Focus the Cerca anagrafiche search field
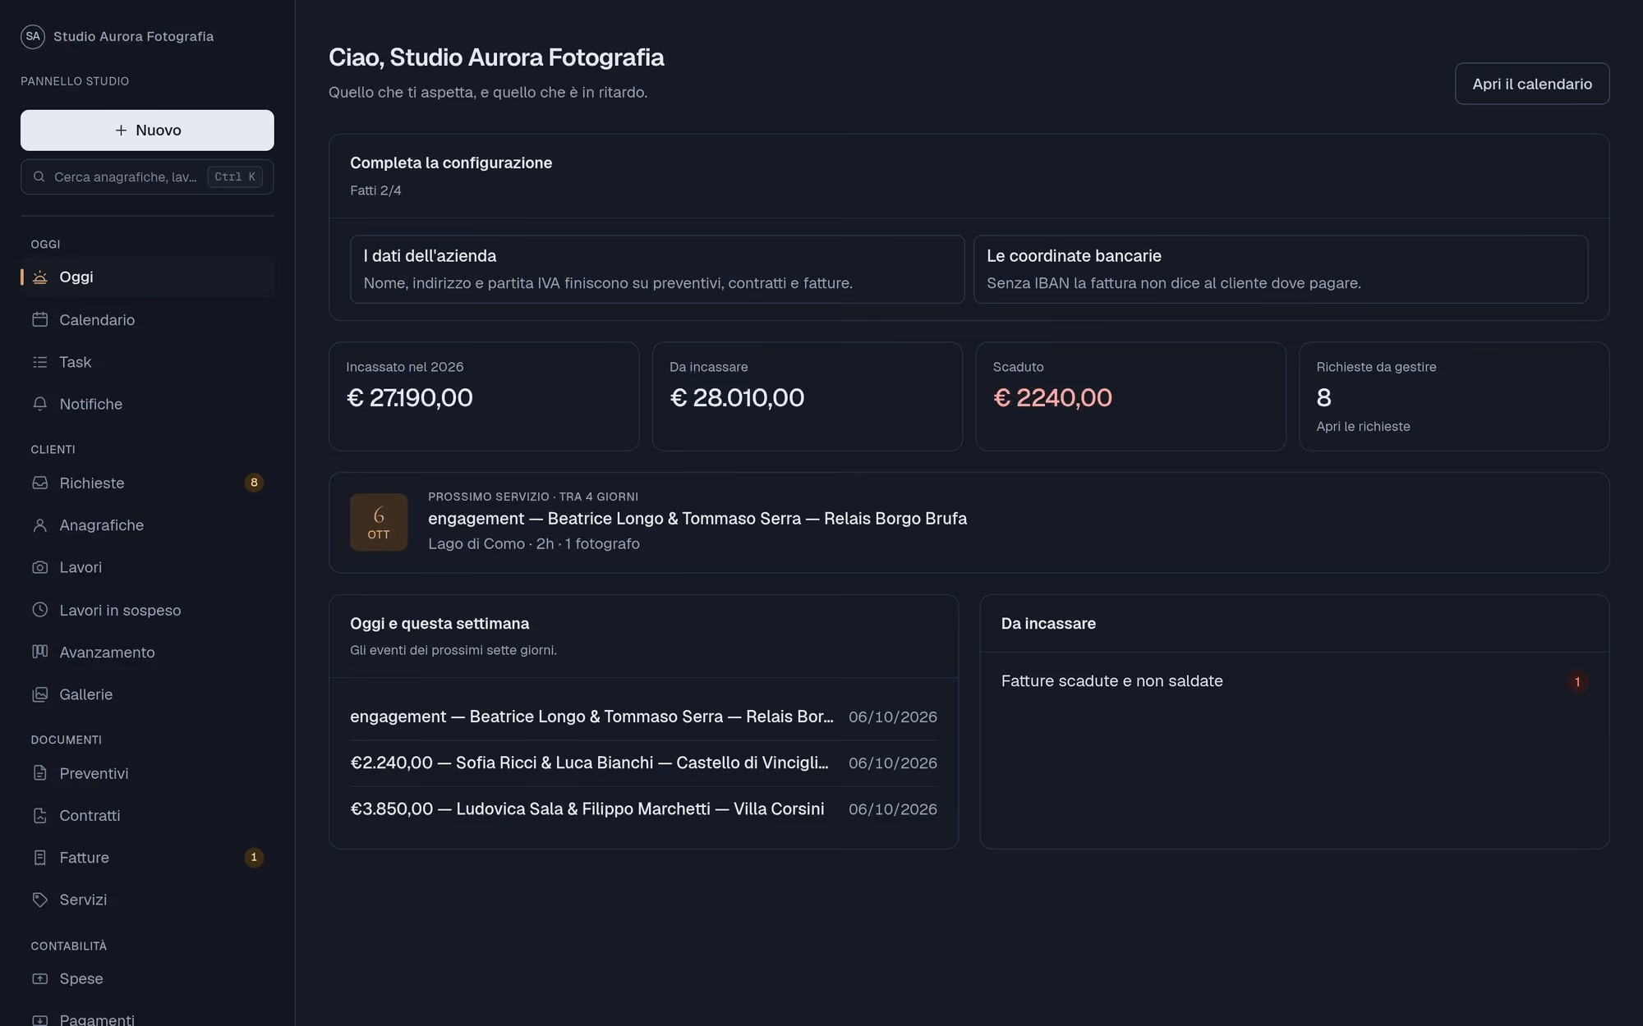The width and height of the screenshot is (1643, 1026). tap(147, 177)
